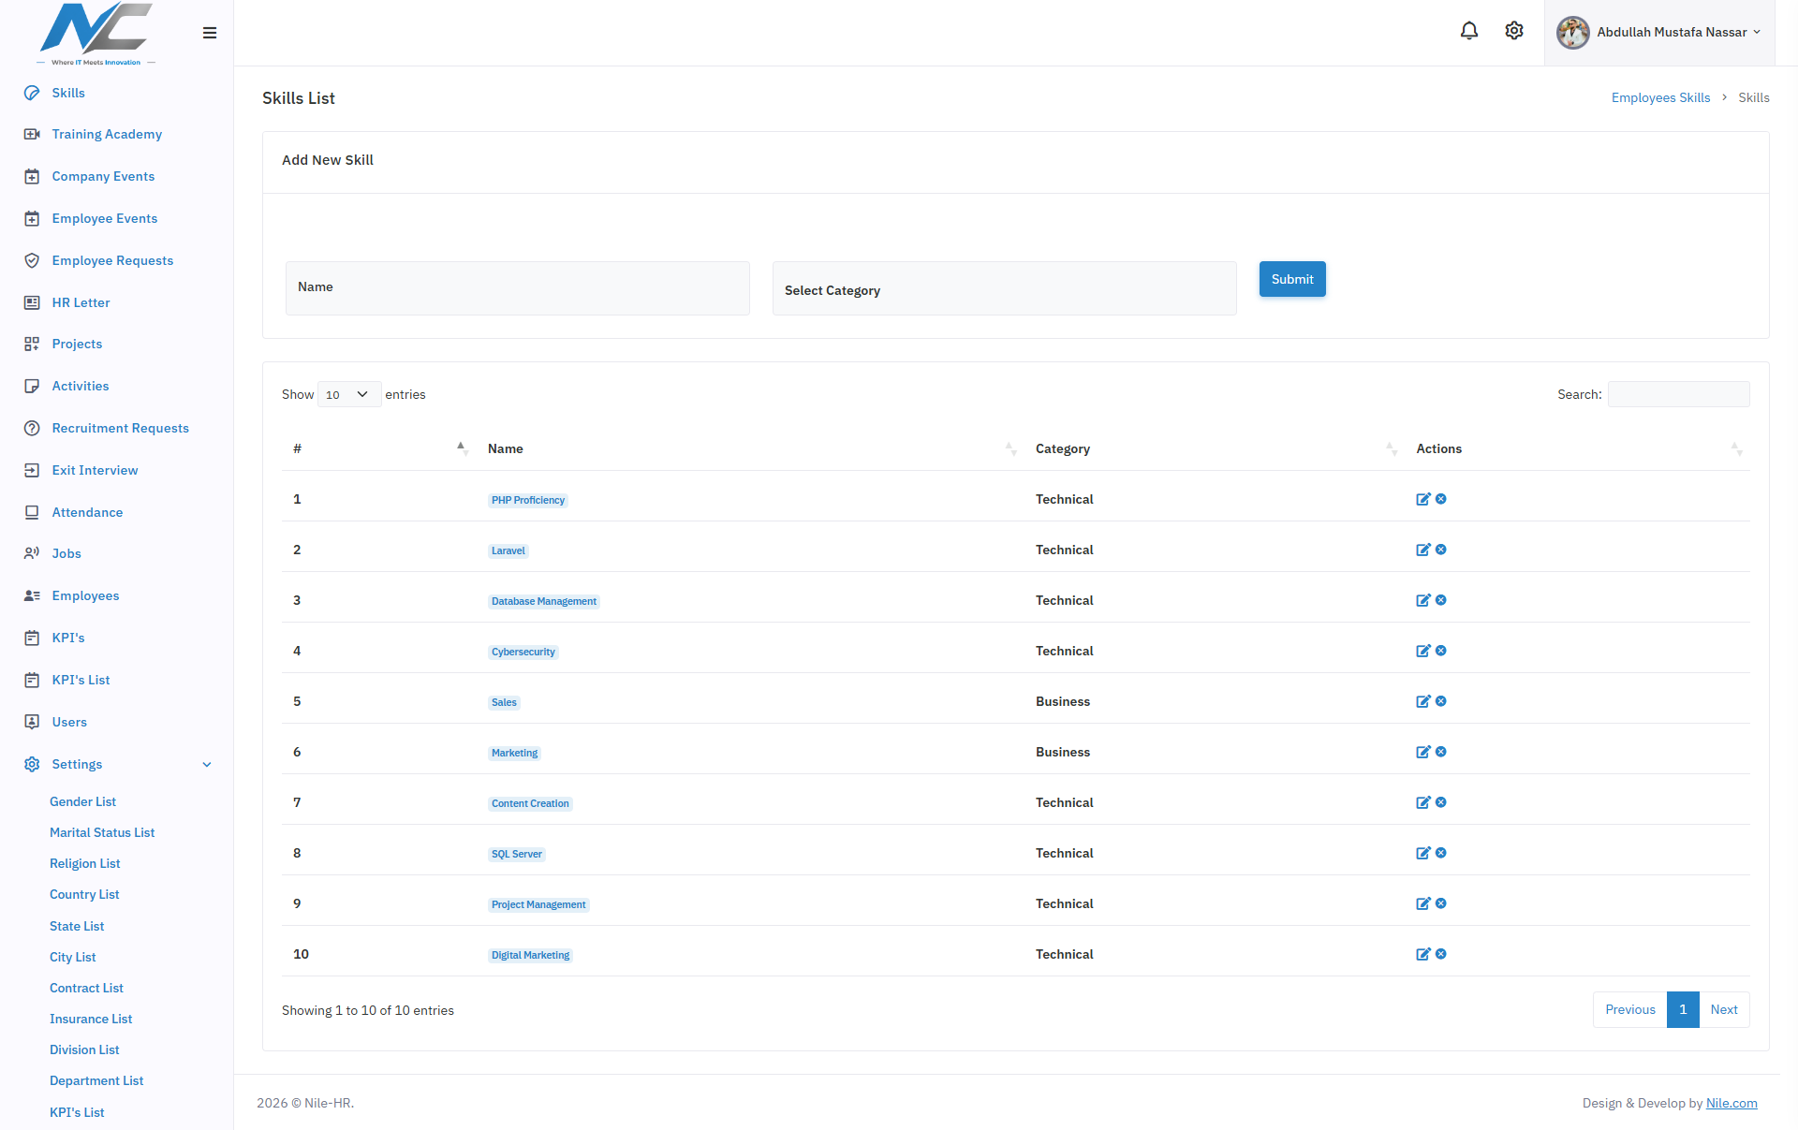Select page 1 in pagination
The width and height of the screenshot is (1798, 1130).
1683,1009
